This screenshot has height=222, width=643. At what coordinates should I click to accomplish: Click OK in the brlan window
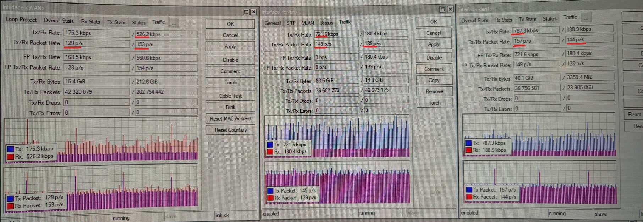[x=434, y=22]
